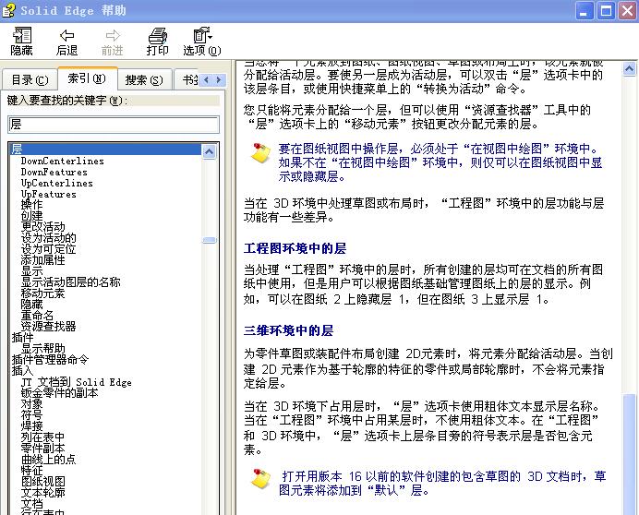Select the 重命名 index entry
This screenshot has height=515, width=639.
click(37, 316)
